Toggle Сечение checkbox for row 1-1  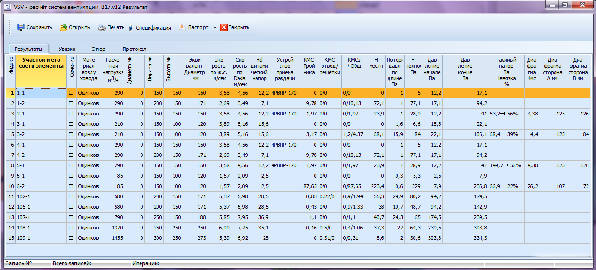click(72, 93)
